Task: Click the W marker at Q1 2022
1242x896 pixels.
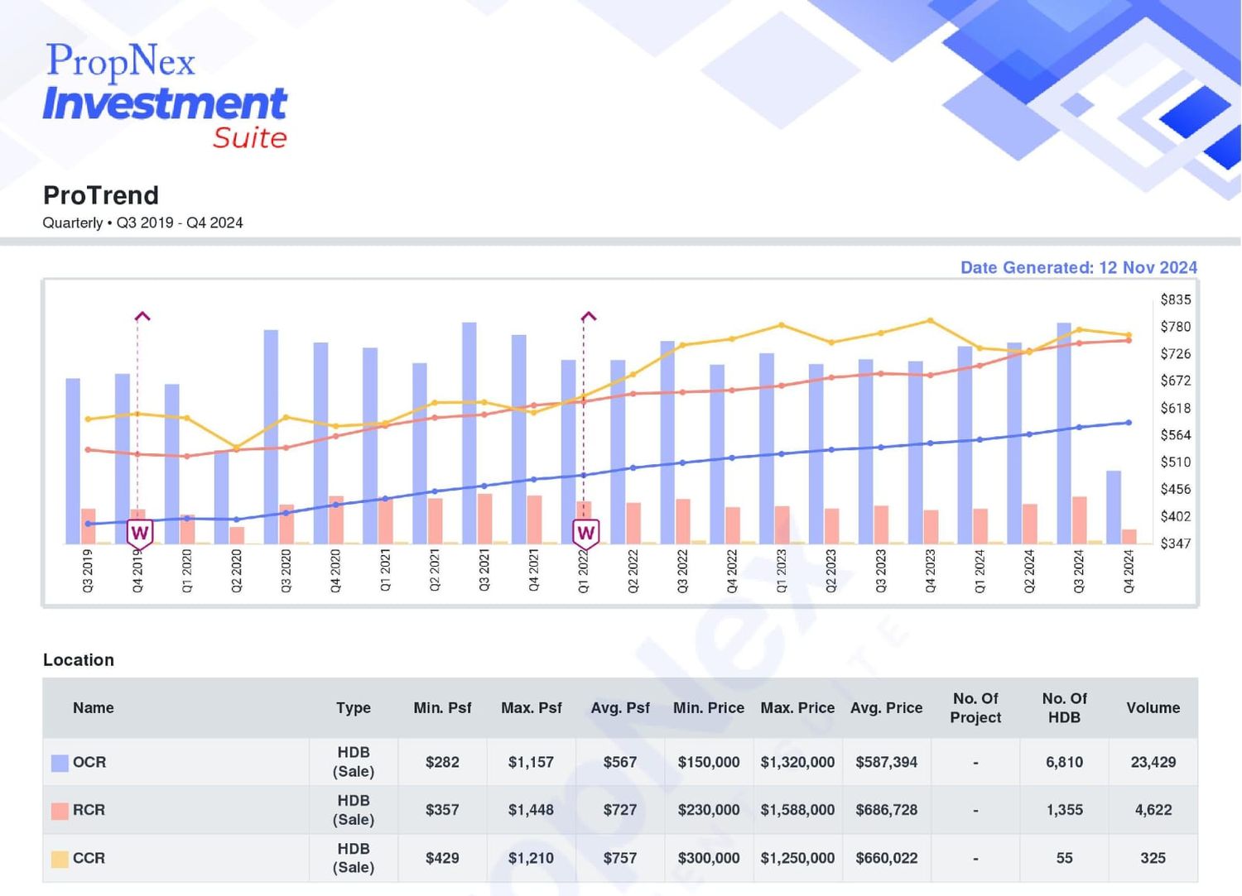Action: 586,533
